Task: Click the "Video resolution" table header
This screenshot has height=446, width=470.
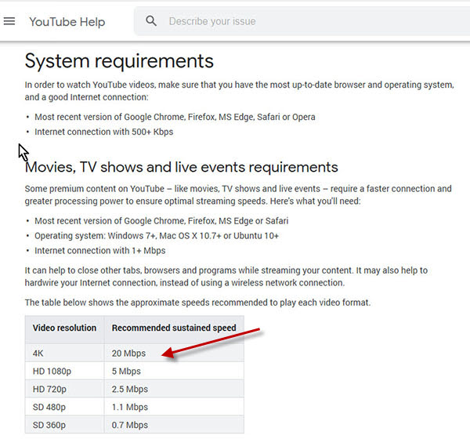Action: tap(65, 328)
